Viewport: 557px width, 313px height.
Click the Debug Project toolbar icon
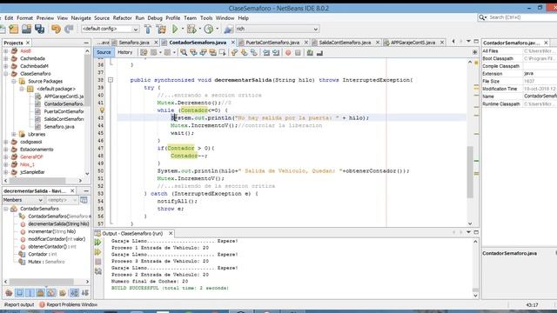pyautogui.click(x=191, y=29)
